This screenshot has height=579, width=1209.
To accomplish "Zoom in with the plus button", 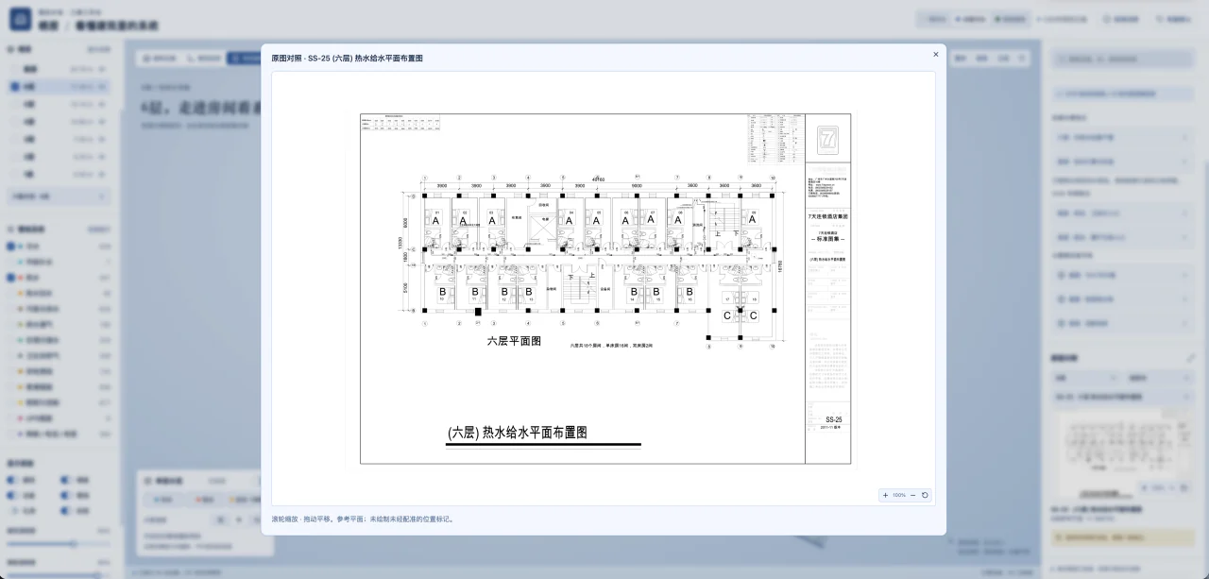I will point(885,495).
